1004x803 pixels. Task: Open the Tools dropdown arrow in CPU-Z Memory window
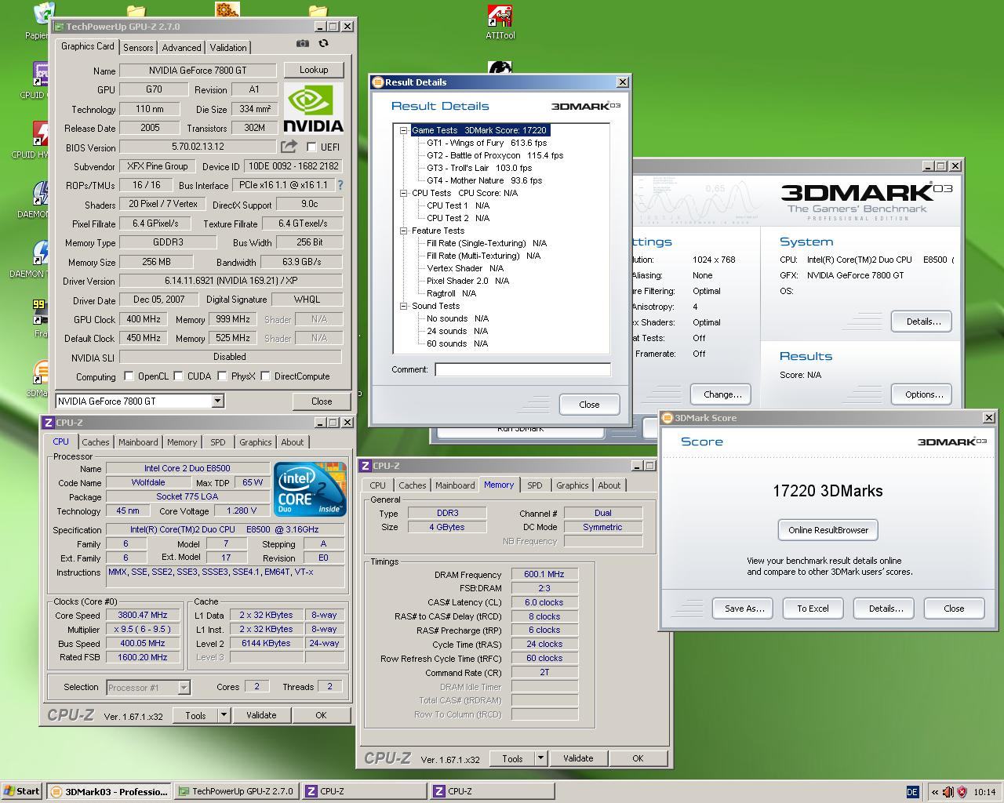540,758
